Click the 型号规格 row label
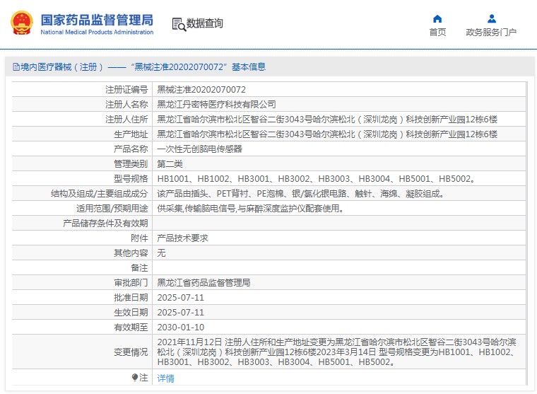This screenshot has width=537, height=394. (x=131, y=179)
